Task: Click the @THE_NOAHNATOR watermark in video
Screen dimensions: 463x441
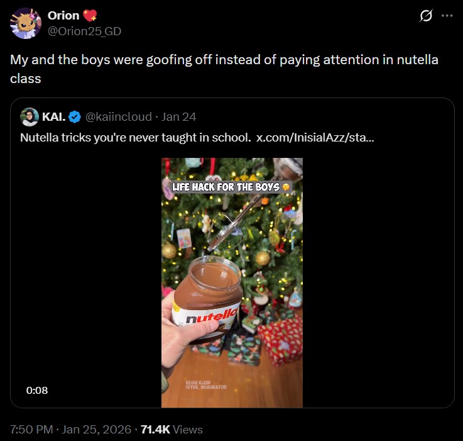Action: (x=206, y=387)
